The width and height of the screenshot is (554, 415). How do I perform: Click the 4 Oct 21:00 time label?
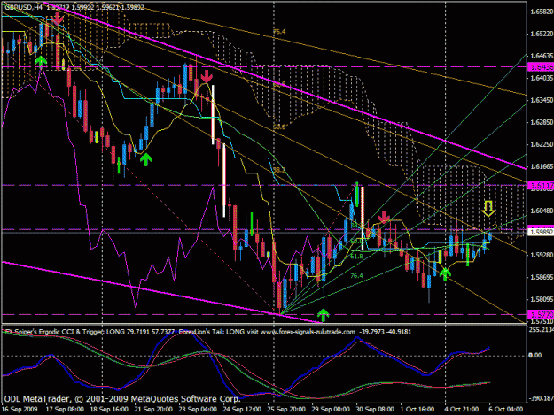click(x=461, y=410)
